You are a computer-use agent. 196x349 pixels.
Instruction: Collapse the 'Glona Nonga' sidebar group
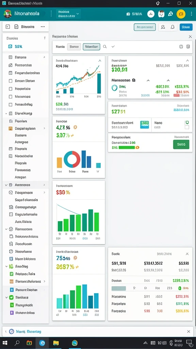click(6, 113)
